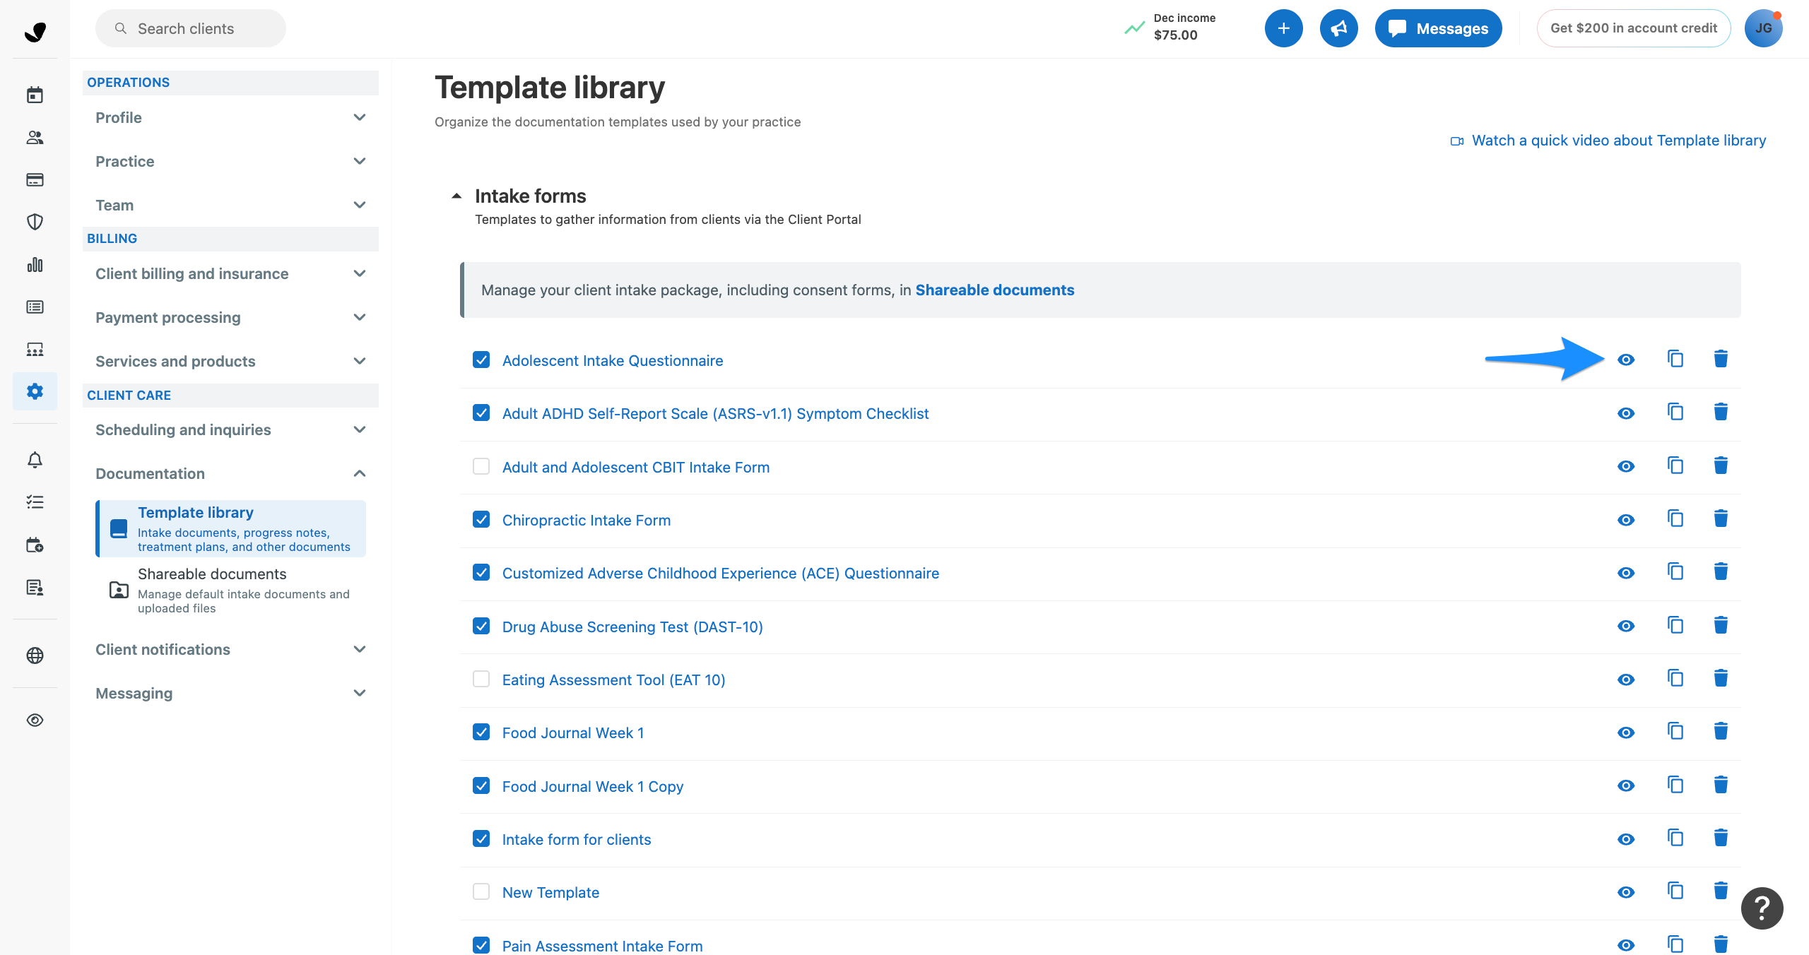Open the Messages button
This screenshot has height=955, width=1809.
(x=1438, y=28)
